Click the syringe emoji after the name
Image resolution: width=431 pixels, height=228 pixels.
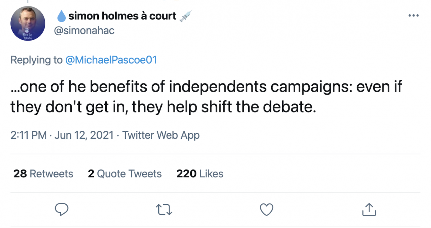(x=185, y=16)
